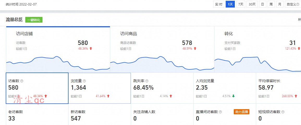Click the green down arrow by 4.51%
The height and width of the screenshot is (125, 301).
[x=233, y=96]
